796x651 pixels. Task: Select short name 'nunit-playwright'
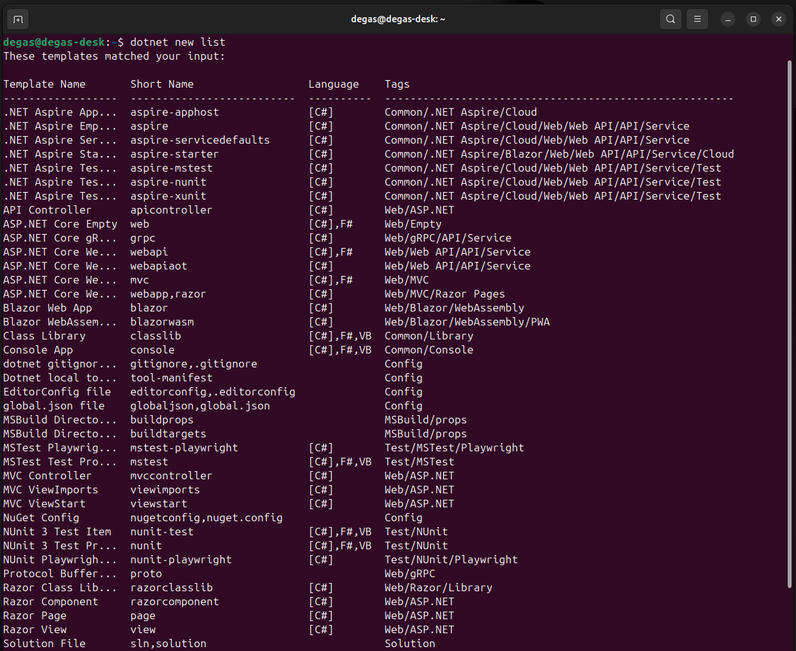(181, 559)
